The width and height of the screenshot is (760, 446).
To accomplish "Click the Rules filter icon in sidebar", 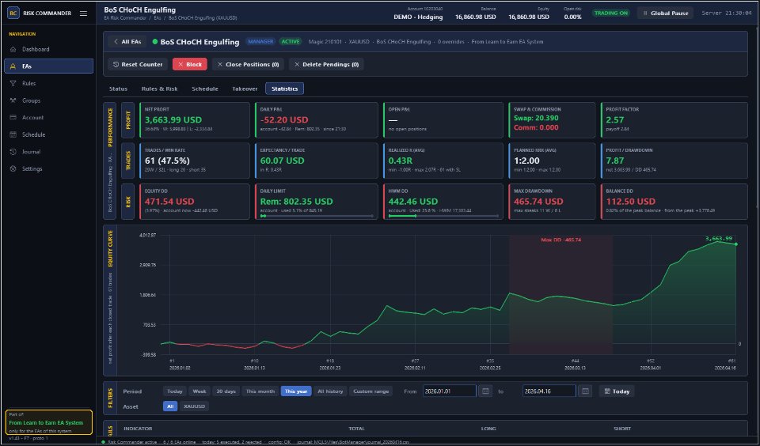I will [13, 83].
